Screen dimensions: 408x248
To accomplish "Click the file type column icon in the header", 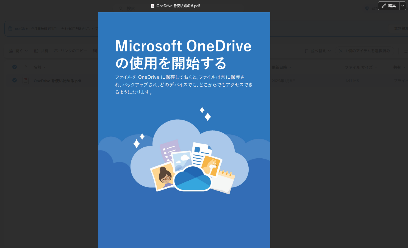I will pyautogui.click(x=26, y=67).
